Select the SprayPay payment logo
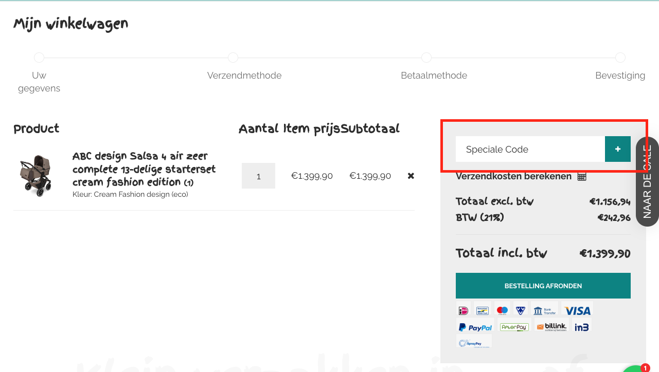This screenshot has height=372, width=659. click(474, 342)
